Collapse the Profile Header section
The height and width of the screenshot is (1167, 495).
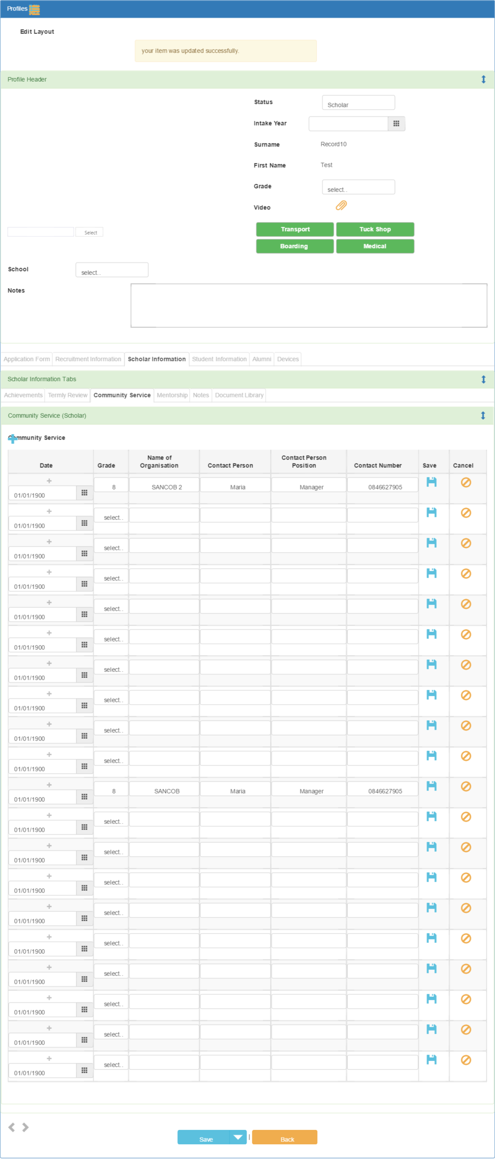[x=483, y=79]
